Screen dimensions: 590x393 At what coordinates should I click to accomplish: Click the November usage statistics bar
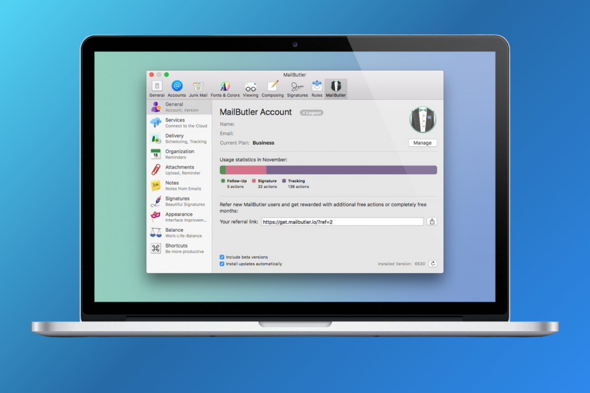click(x=327, y=169)
